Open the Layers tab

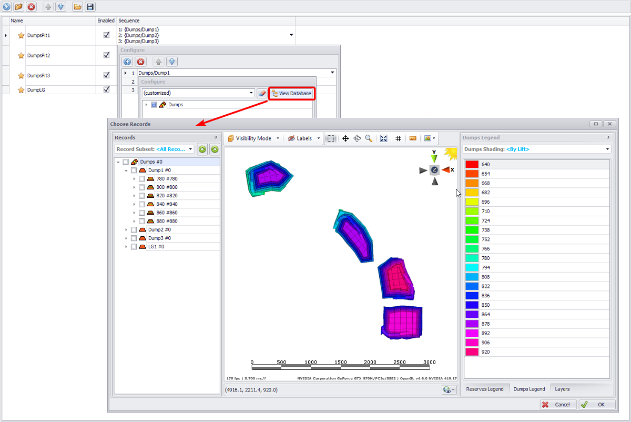pyautogui.click(x=562, y=389)
